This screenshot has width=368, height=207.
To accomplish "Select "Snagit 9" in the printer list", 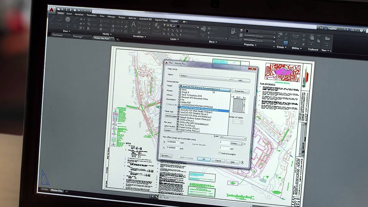I will [x=185, y=92].
